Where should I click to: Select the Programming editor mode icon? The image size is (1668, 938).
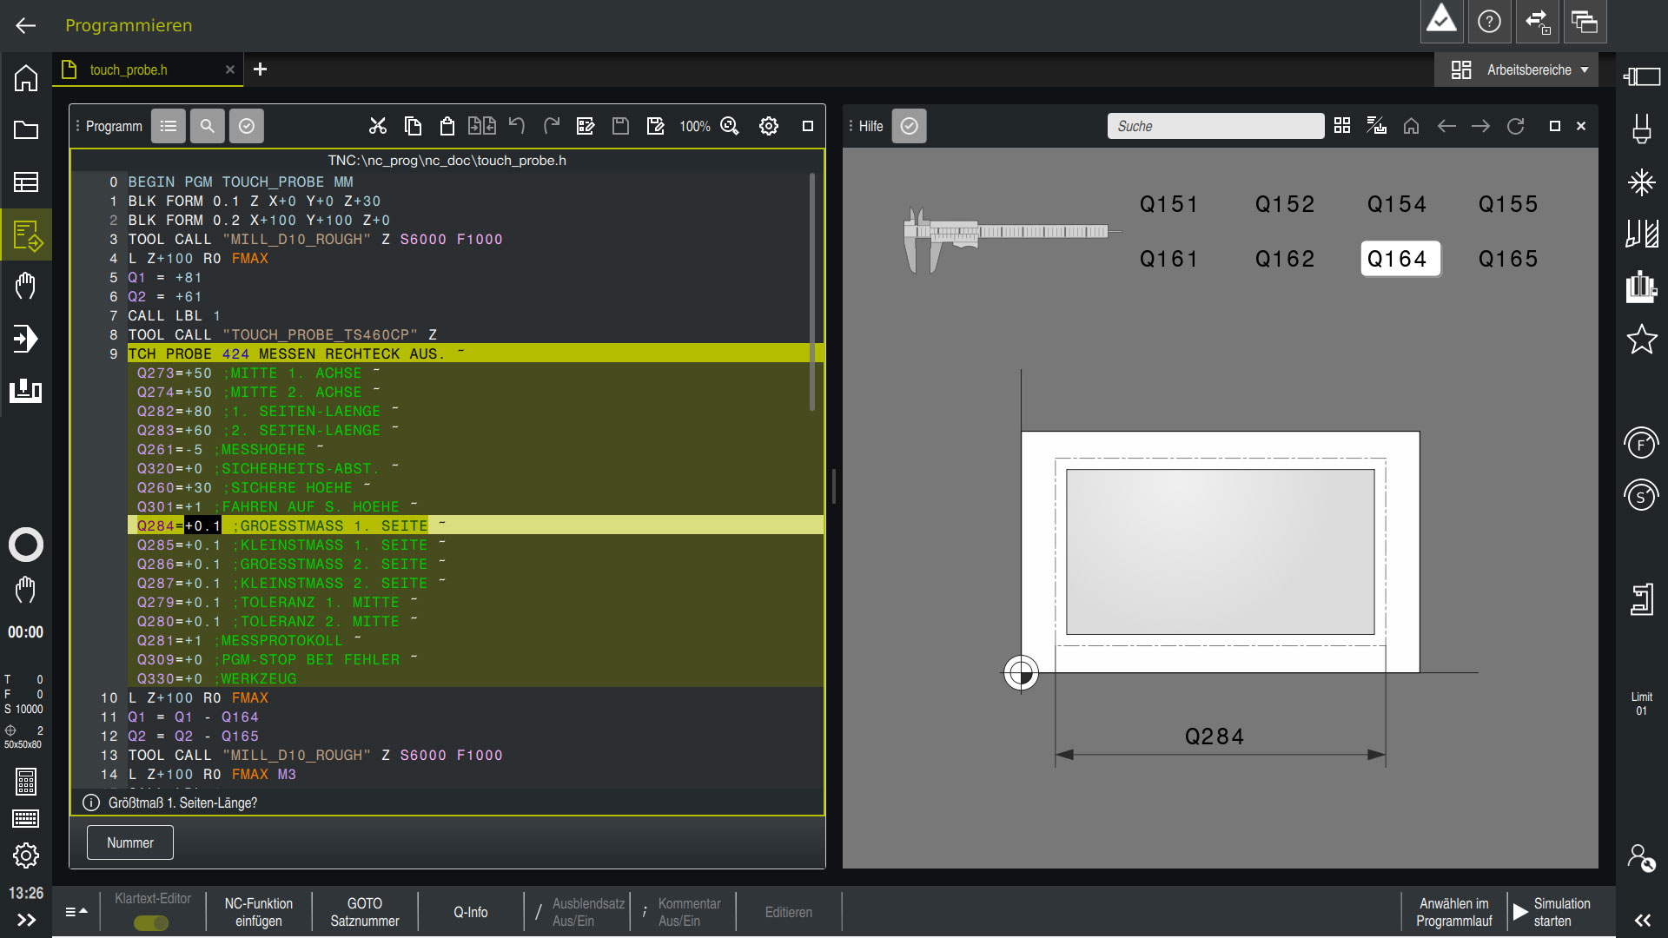coord(26,234)
